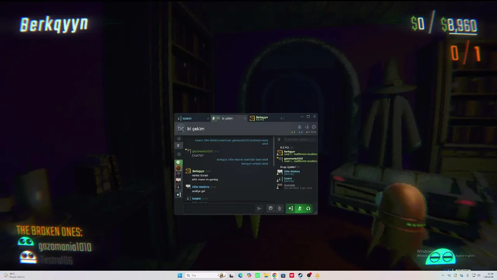Open the clock and calendar flyout
497x280 pixels.
[x=488, y=275]
